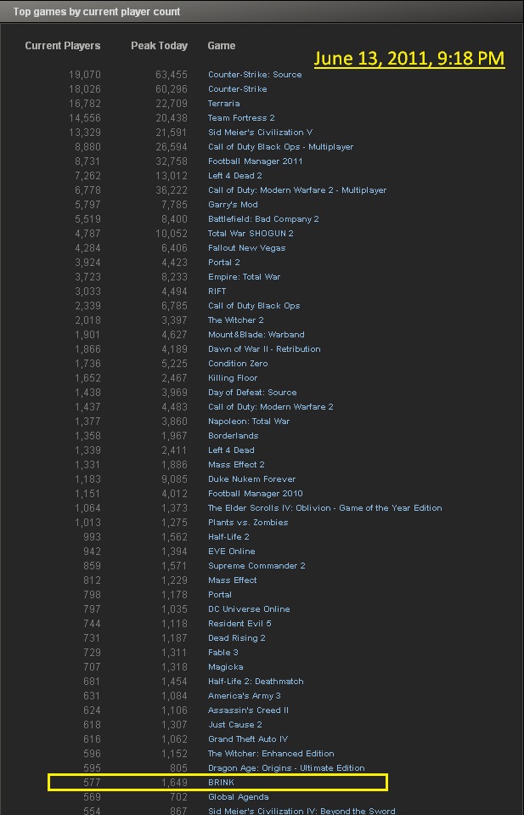Select Team Fortress 2 in the list
524x815 pixels.
(x=241, y=118)
